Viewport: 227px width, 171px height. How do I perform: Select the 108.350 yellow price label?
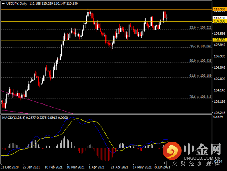[220, 40]
